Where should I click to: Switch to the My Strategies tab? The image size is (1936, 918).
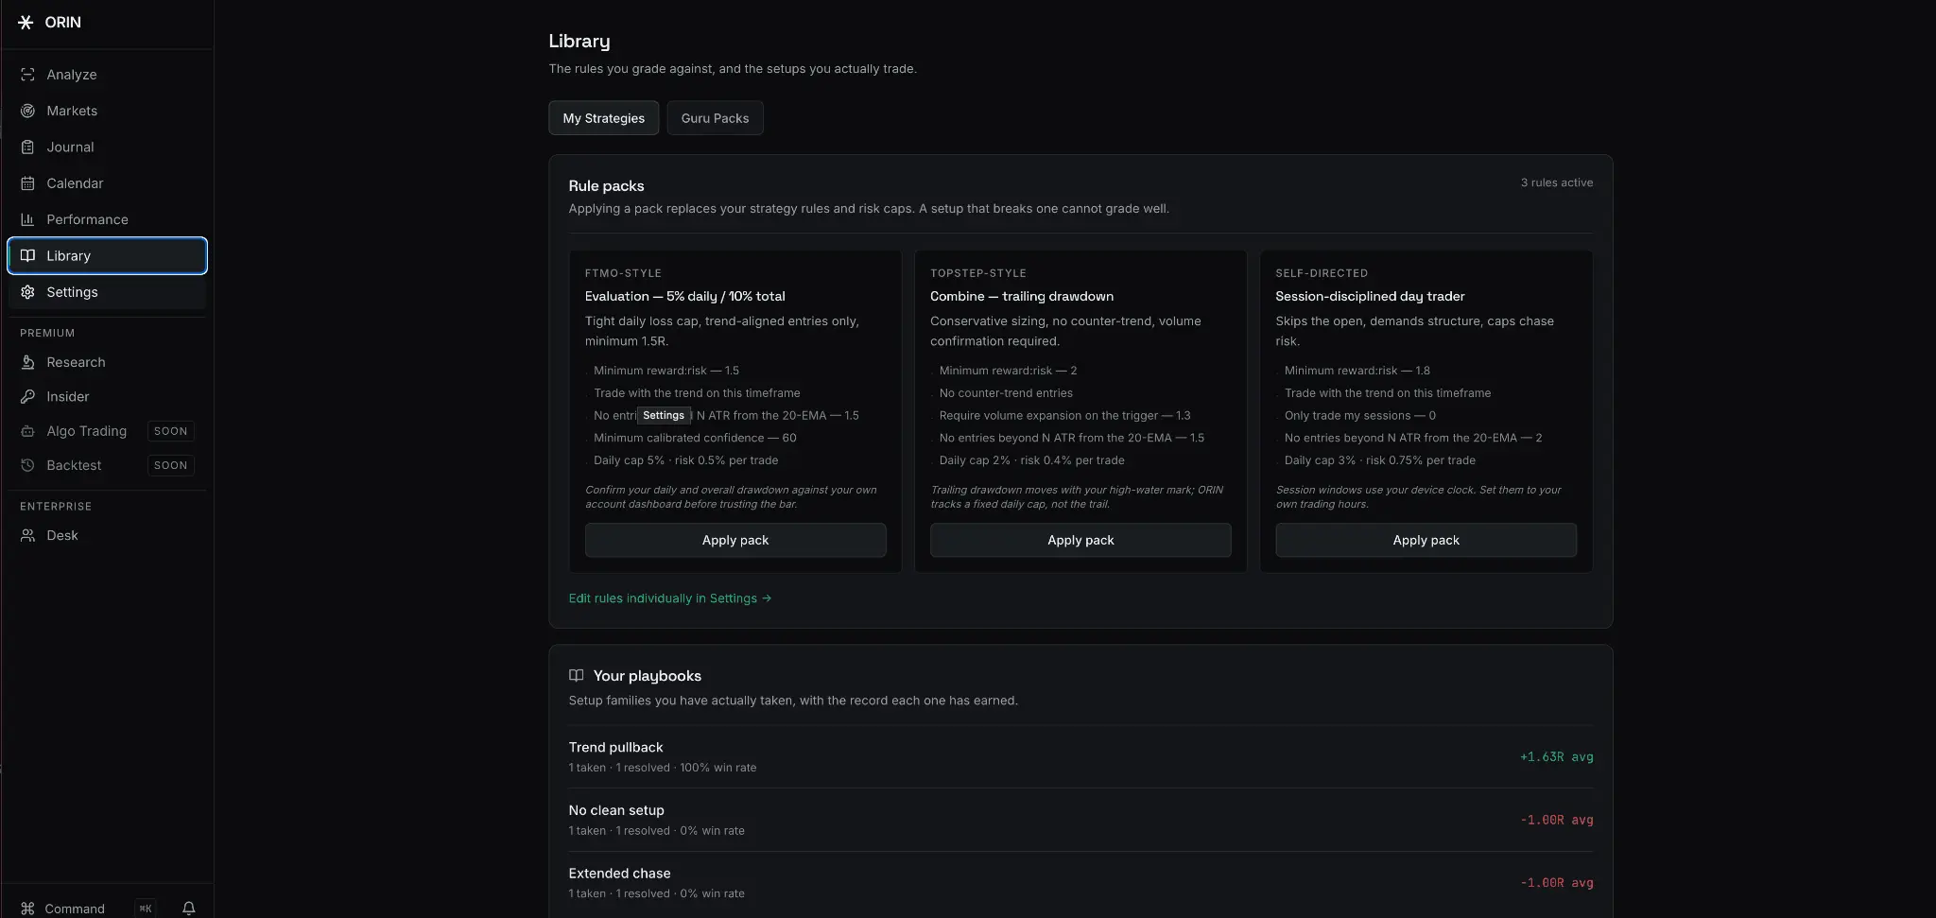603,118
